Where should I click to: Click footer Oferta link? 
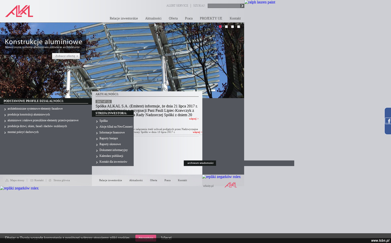153,180
